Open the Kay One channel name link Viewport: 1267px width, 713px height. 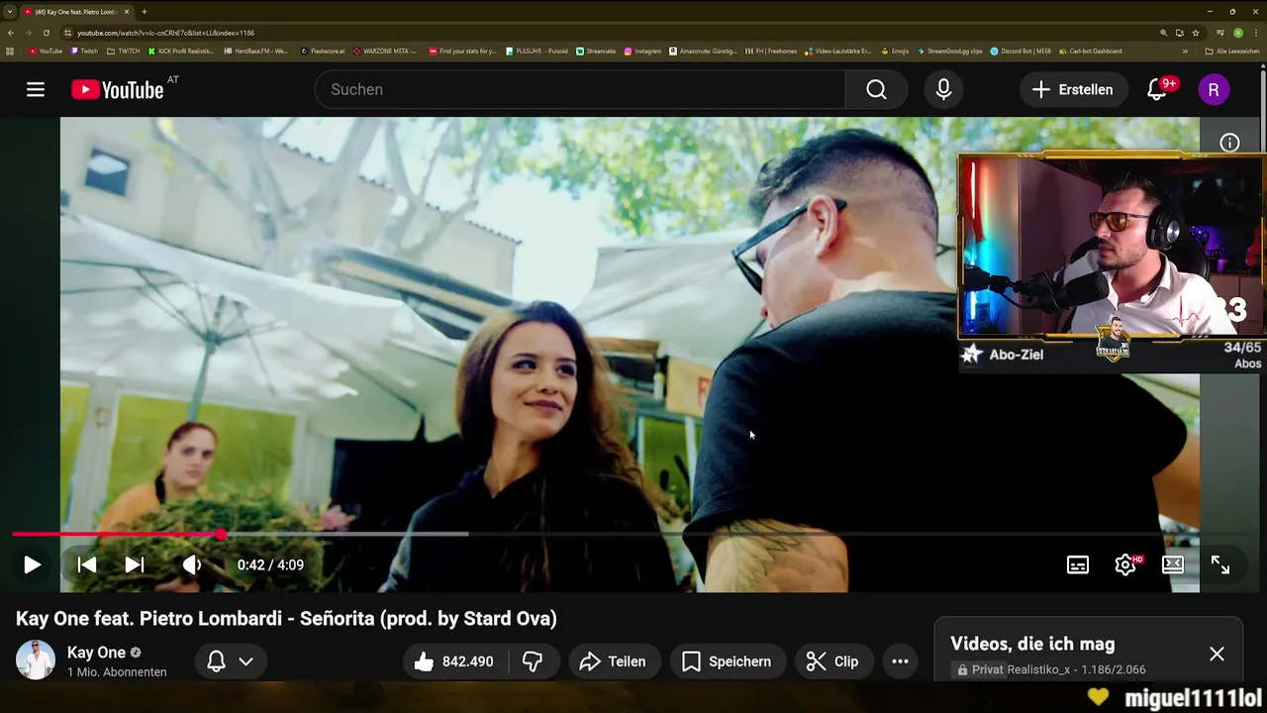coord(96,653)
